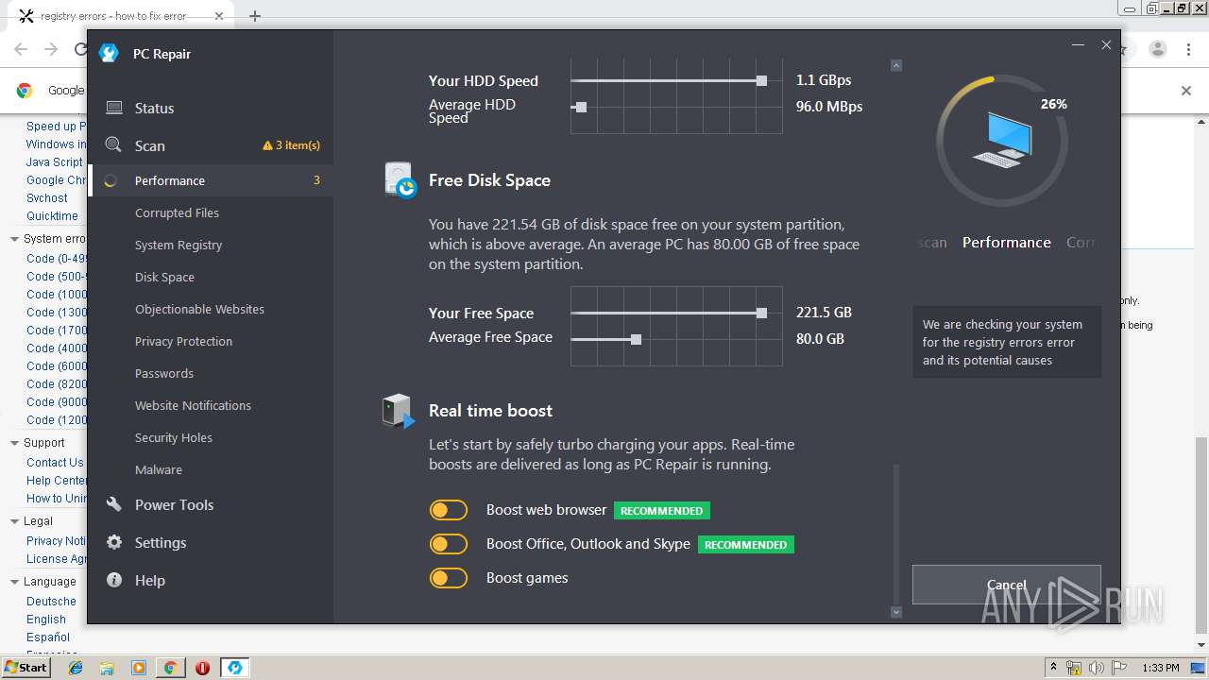Viewport: 1209px width, 680px height.
Task: Select English language link
Action: pos(46,620)
